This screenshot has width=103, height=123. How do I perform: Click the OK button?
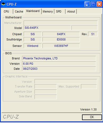[x=92, y=117]
